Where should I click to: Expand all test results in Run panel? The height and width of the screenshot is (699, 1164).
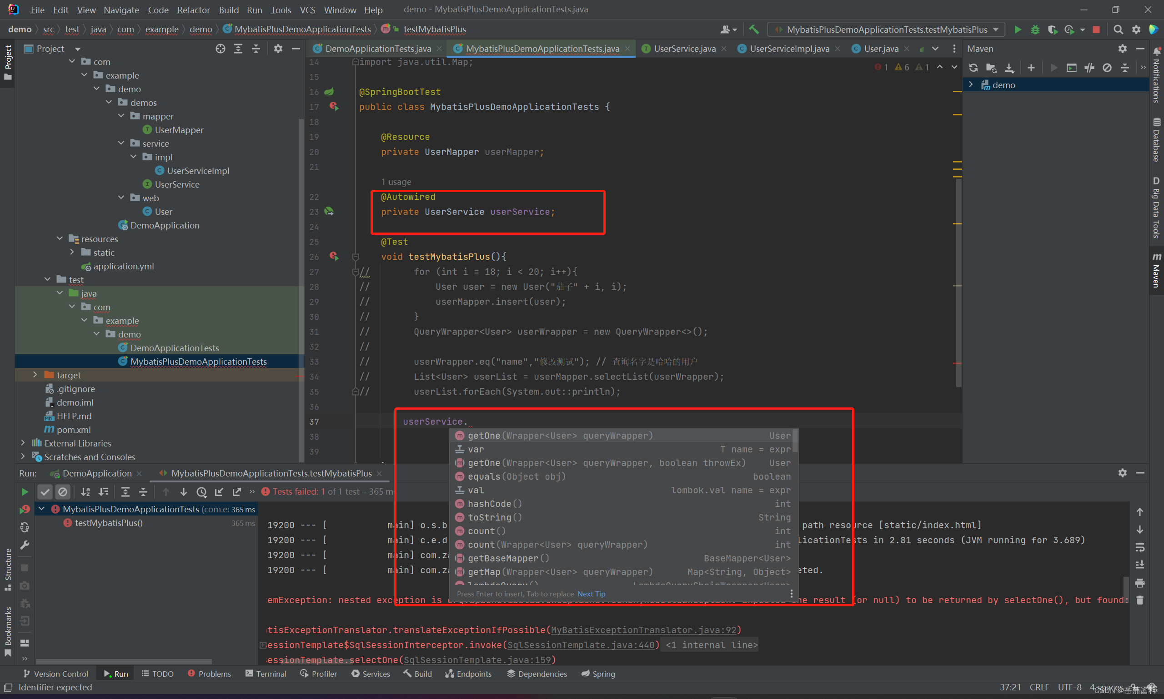coord(125,492)
